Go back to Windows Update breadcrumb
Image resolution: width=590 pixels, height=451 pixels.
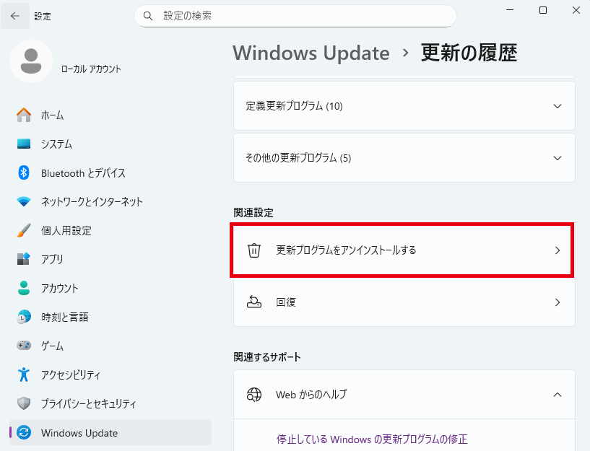(x=311, y=53)
